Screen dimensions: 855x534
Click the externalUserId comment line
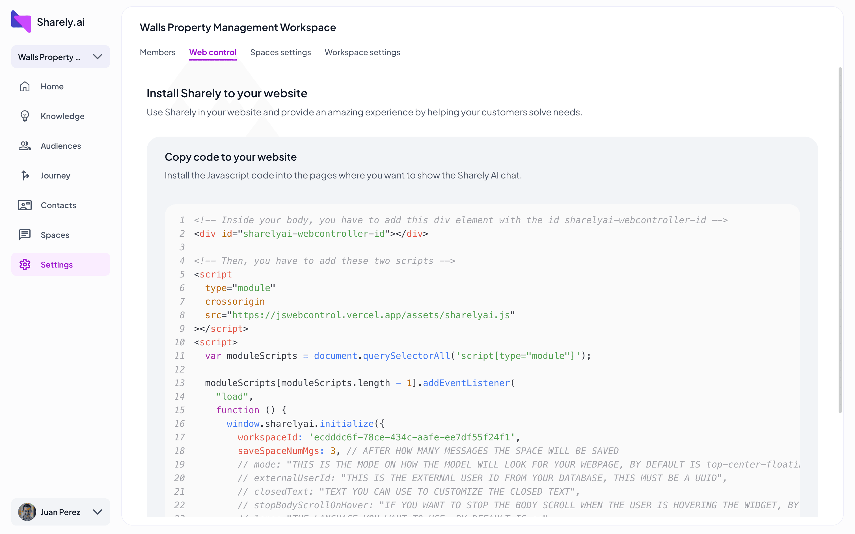tap(482, 478)
